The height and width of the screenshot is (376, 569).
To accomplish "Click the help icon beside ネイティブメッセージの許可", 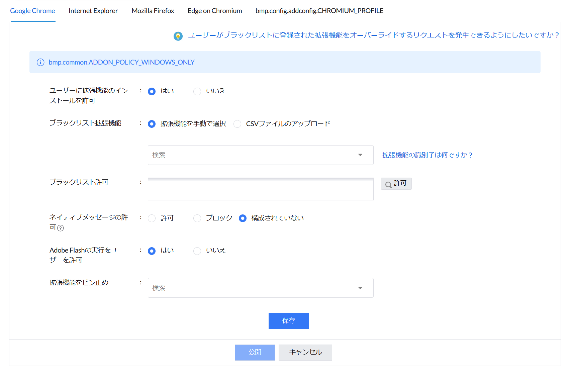I will (x=61, y=228).
